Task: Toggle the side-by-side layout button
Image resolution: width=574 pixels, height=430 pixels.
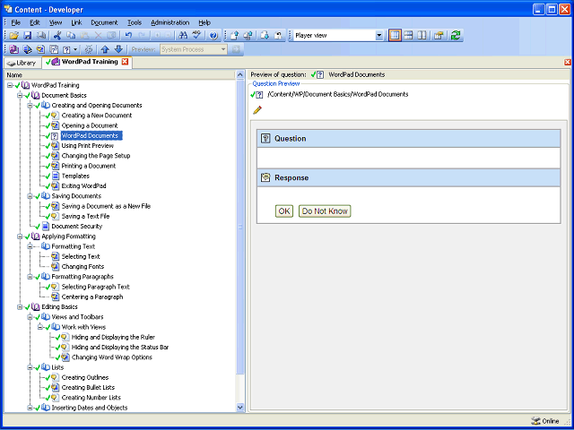Action: click(422, 36)
